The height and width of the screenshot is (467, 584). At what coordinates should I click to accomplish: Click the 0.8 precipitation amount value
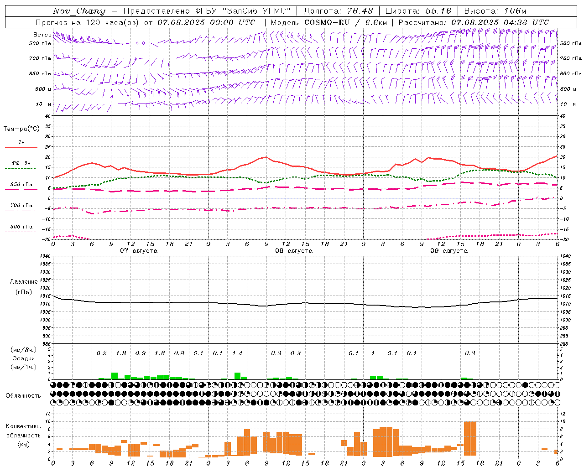pos(179,353)
